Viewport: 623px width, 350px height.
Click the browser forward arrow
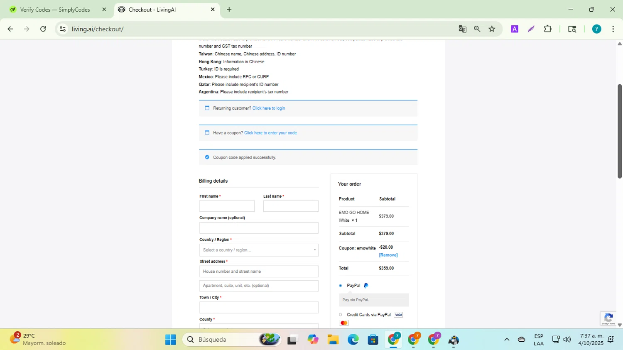click(x=27, y=29)
